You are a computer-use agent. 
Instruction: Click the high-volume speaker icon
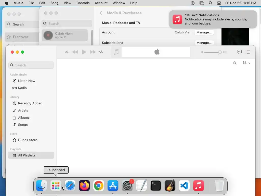(x=225, y=52)
